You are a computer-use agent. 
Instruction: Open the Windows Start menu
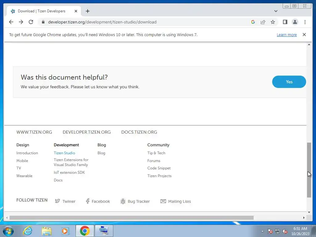pyautogui.click(x=8, y=231)
